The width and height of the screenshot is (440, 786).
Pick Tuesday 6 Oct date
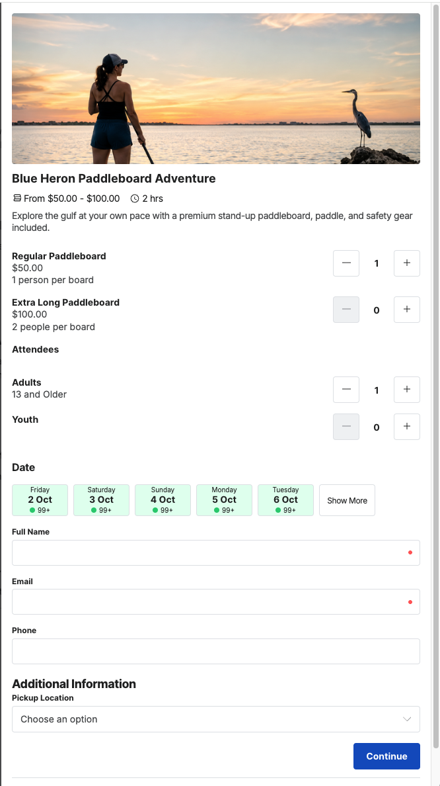click(286, 500)
